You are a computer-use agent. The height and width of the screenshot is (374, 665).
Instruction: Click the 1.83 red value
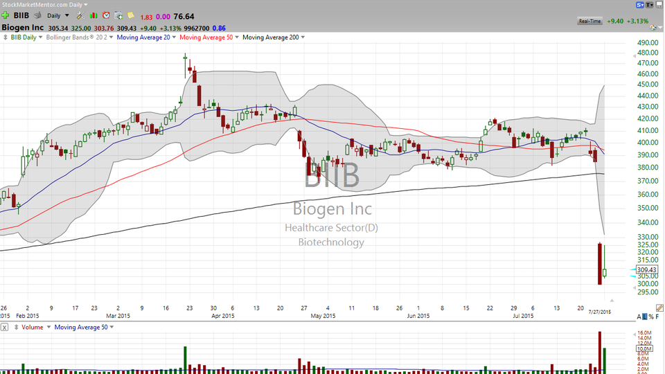[146, 17]
